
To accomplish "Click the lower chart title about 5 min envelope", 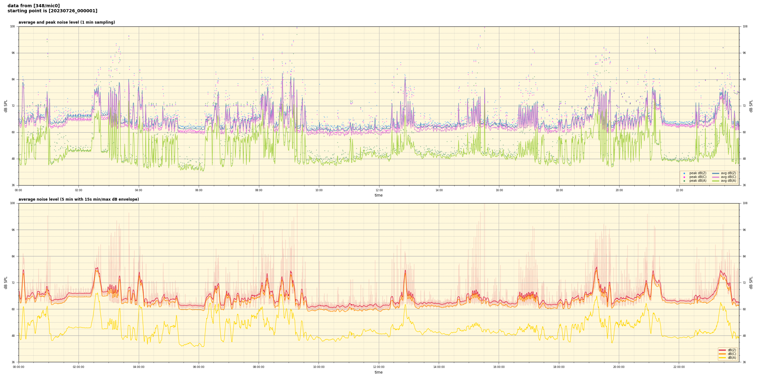I will coord(79,199).
